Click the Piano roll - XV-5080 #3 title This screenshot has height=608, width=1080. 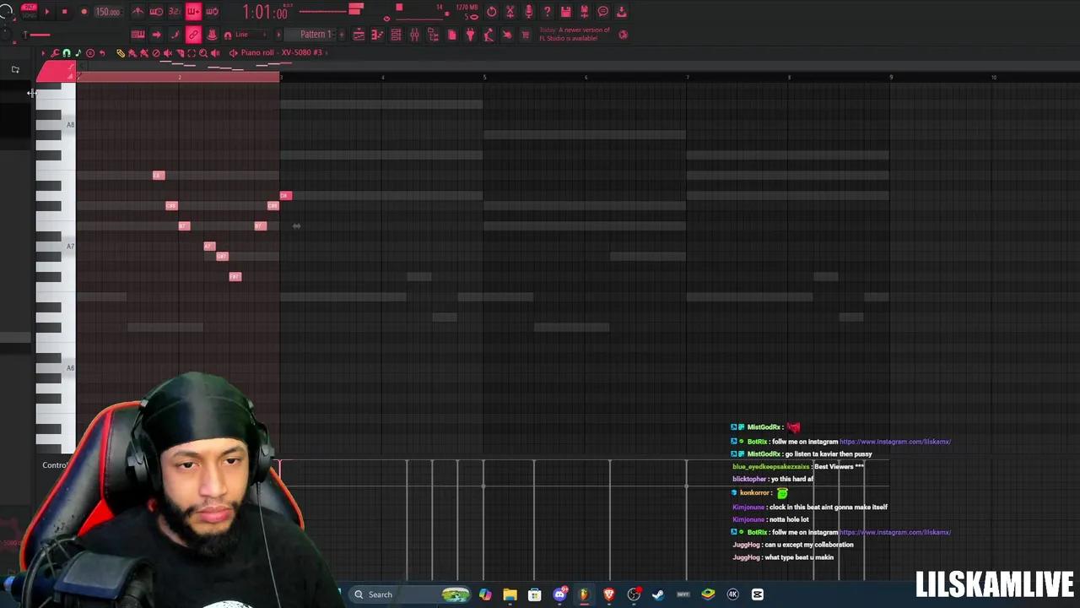pyautogui.click(x=281, y=52)
